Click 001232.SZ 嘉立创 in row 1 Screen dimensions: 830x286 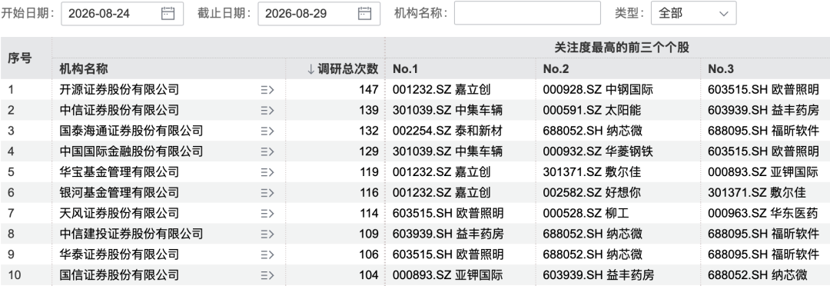point(441,89)
